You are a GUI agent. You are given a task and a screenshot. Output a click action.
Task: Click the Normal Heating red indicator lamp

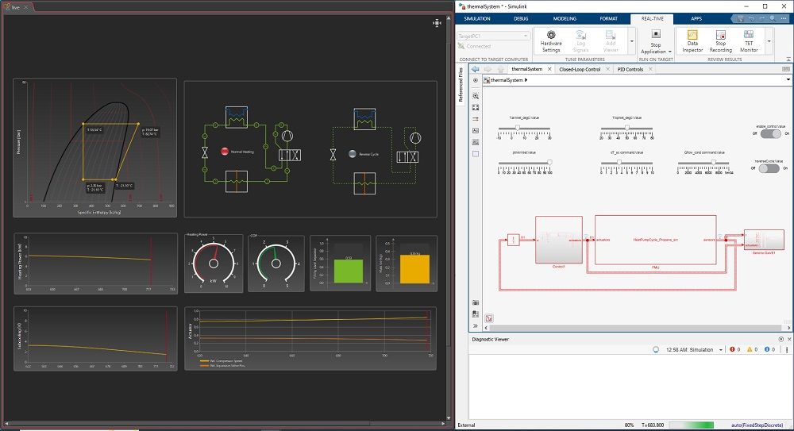[x=225, y=152]
